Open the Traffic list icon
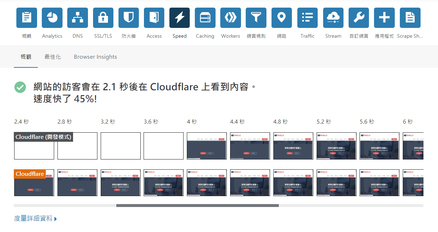The width and height of the screenshot is (438, 232). coord(308,18)
